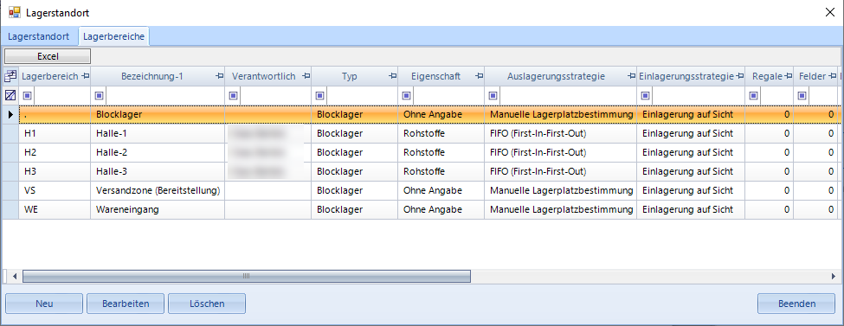Pin the Typ column

coord(392,76)
